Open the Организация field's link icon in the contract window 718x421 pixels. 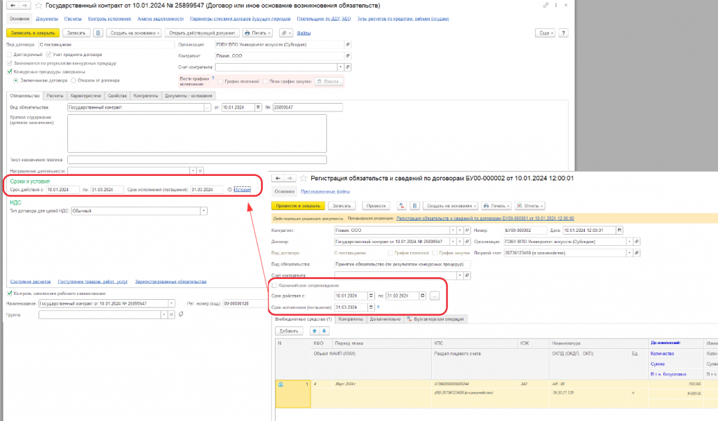pos(348,44)
